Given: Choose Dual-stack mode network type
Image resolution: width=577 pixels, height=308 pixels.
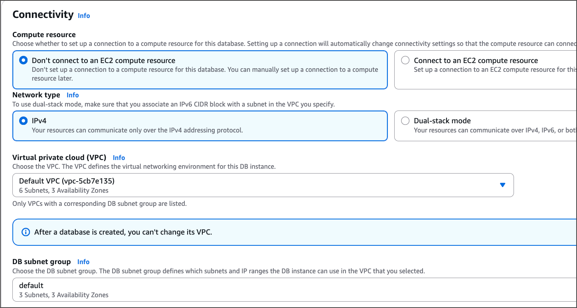Looking at the screenshot, I should [405, 121].
